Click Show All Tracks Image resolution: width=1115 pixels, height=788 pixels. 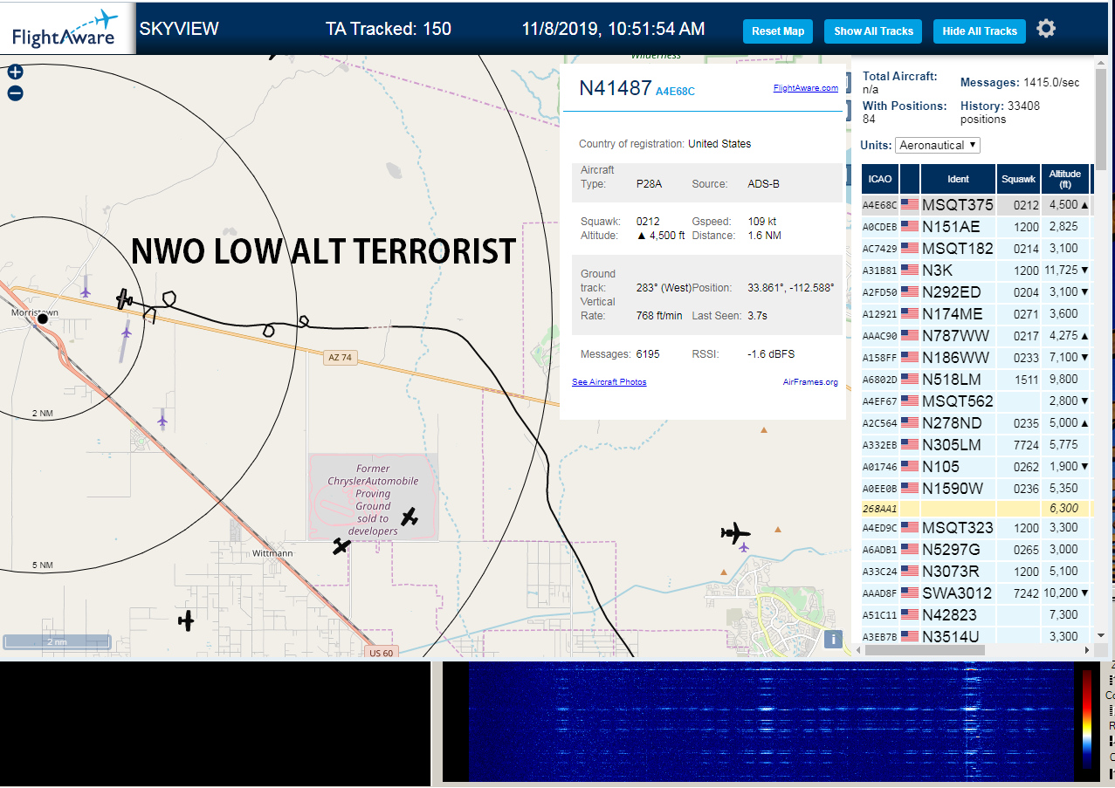(873, 31)
